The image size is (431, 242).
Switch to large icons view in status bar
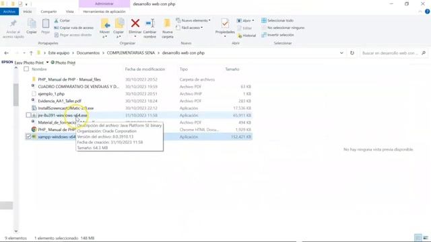[x=426, y=237]
